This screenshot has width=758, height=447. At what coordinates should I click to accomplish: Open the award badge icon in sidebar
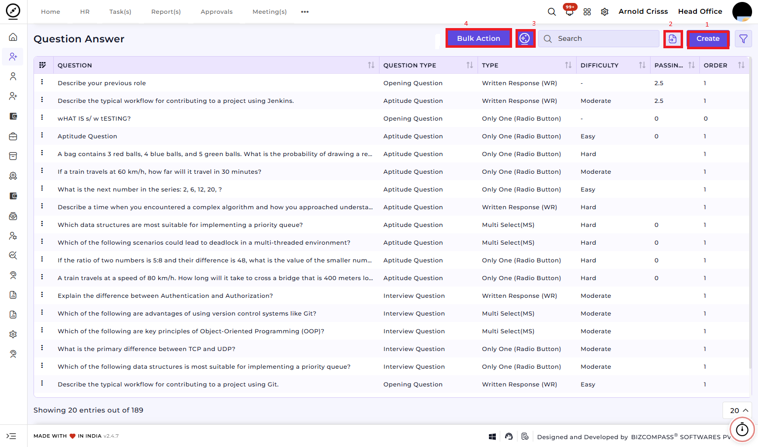click(13, 176)
